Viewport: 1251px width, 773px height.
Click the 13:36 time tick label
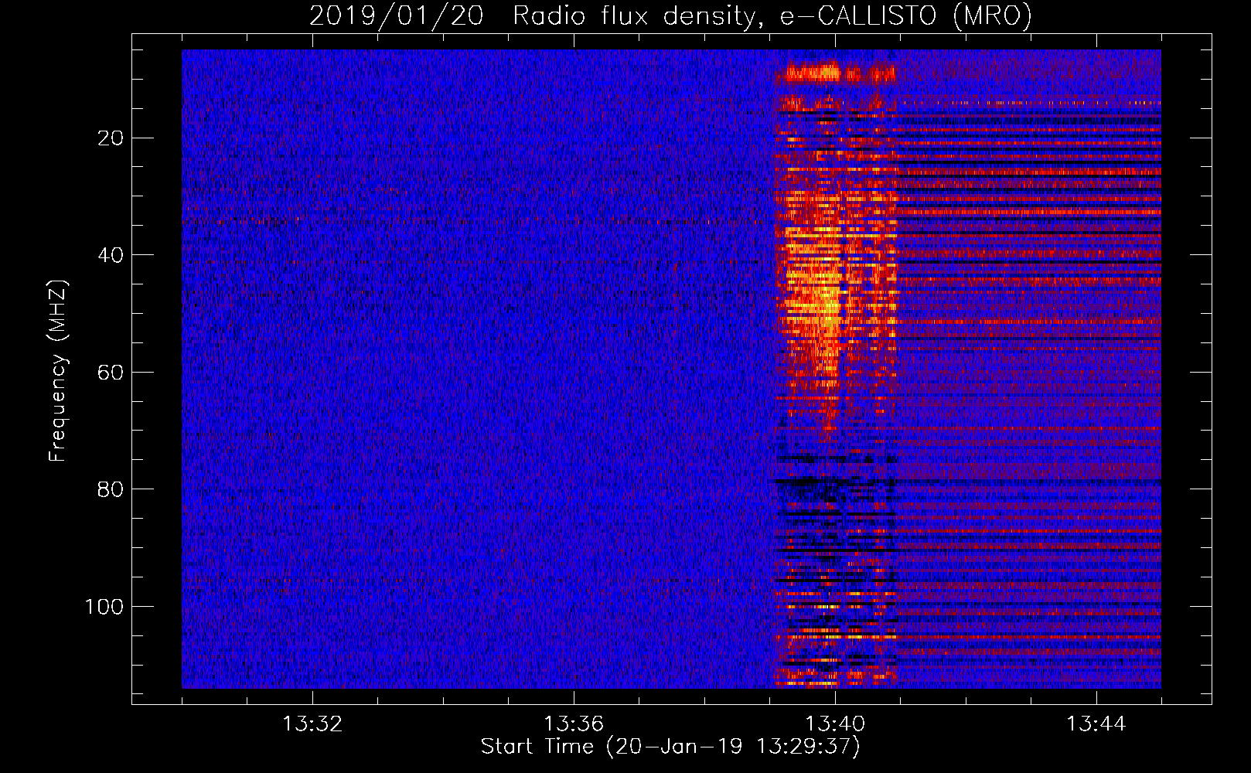coord(574,724)
